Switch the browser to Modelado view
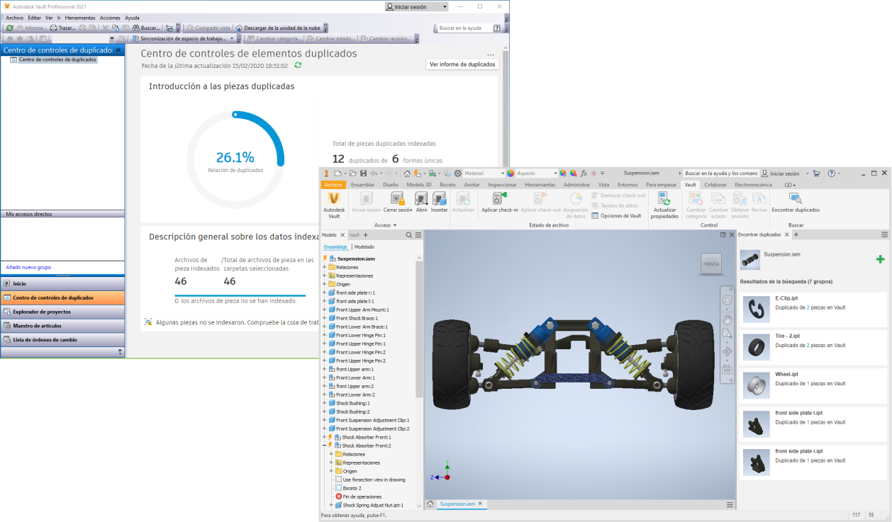The width and height of the screenshot is (892, 522). 364,246
